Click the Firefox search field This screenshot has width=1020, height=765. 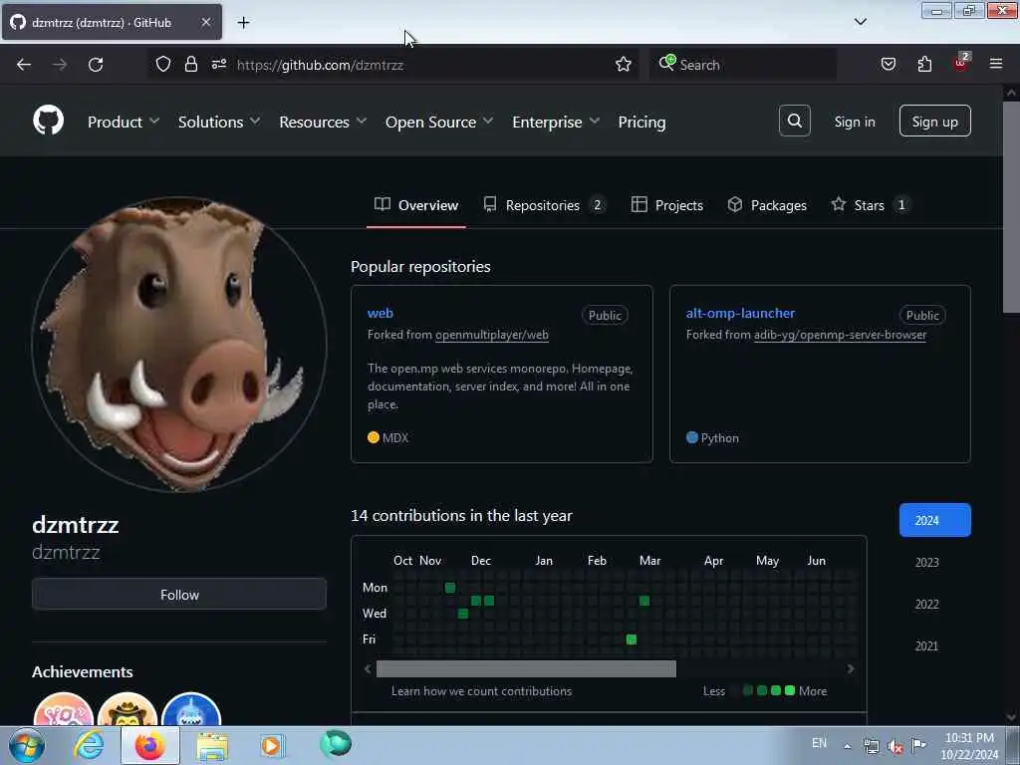point(742,65)
